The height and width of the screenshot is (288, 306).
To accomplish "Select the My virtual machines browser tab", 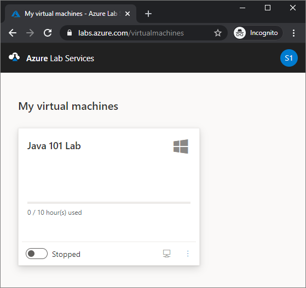I will [x=71, y=14].
